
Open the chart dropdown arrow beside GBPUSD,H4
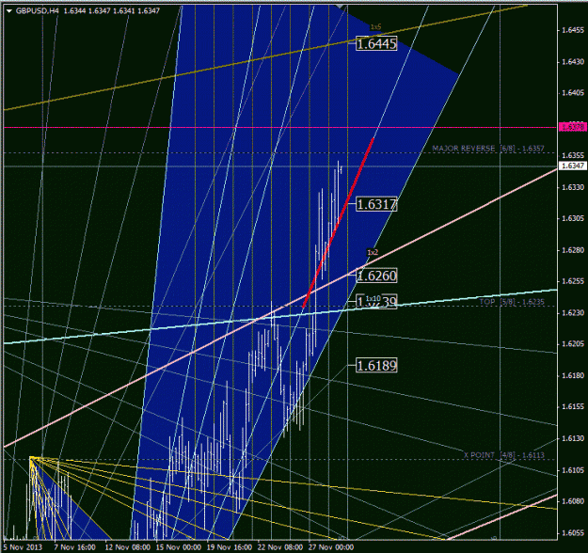9,11
